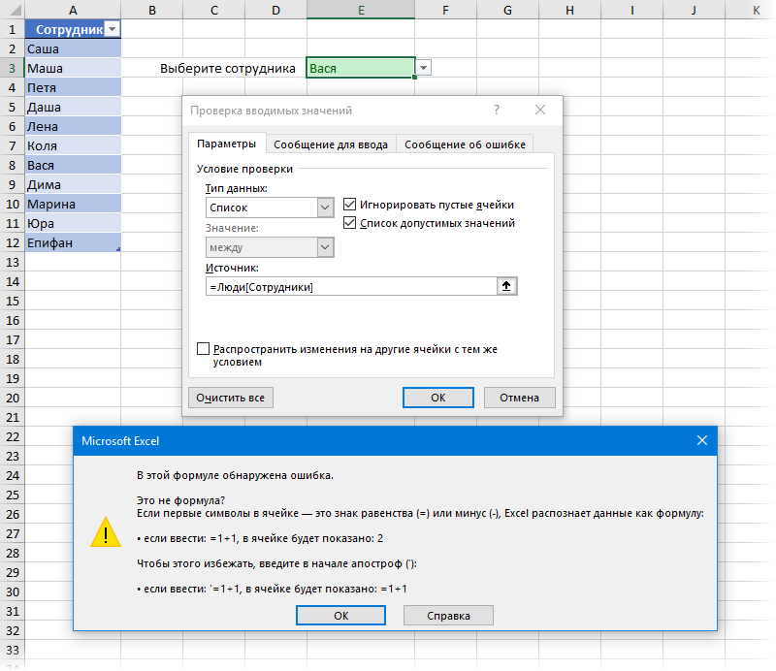Screen dimensions: 776x671
Task: Select the cell containing Дима
Action: pyautogui.click(x=73, y=184)
